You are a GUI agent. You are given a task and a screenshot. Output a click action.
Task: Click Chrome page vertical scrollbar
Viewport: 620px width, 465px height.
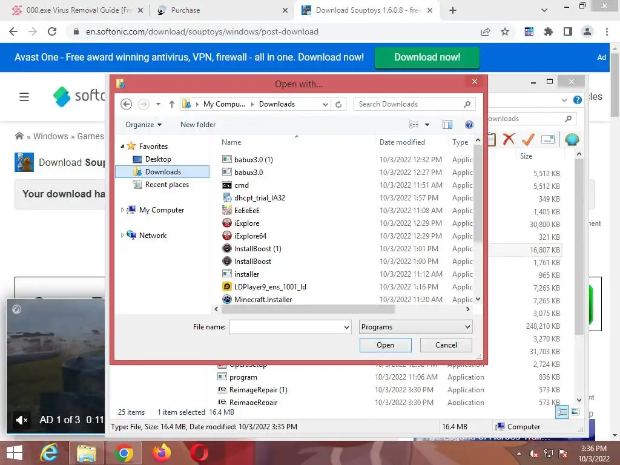615,86
